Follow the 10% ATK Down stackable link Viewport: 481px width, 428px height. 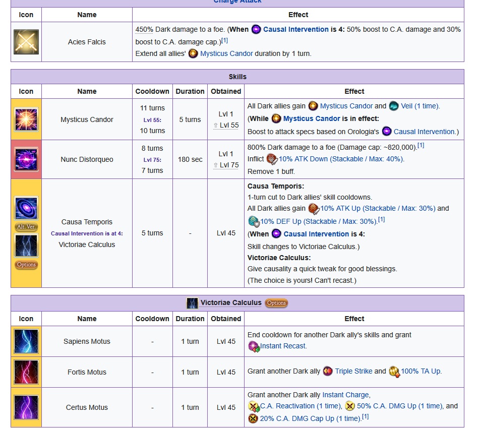pyautogui.click(x=341, y=159)
